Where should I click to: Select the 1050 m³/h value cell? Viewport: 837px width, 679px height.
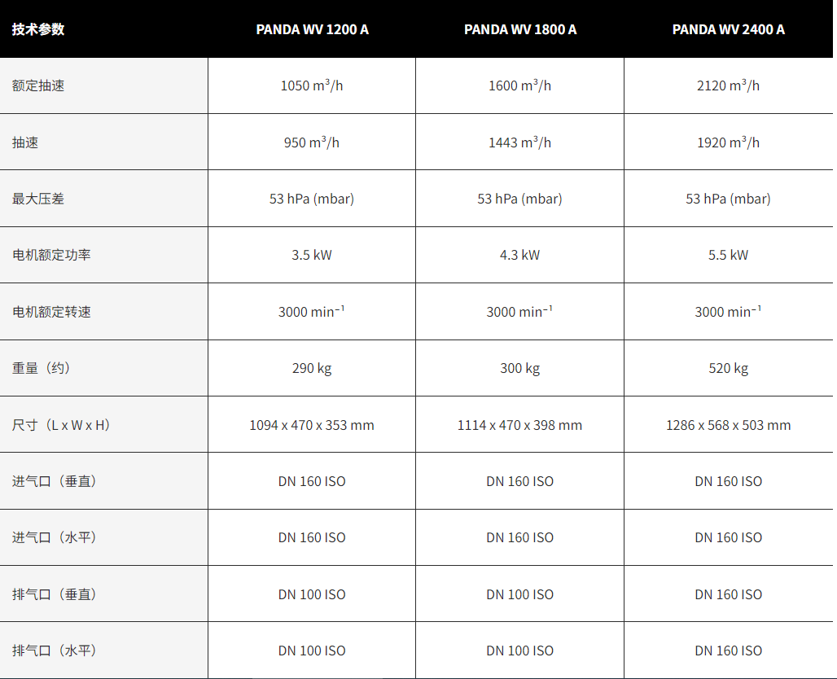pyautogui.click(x=312, y=85)
